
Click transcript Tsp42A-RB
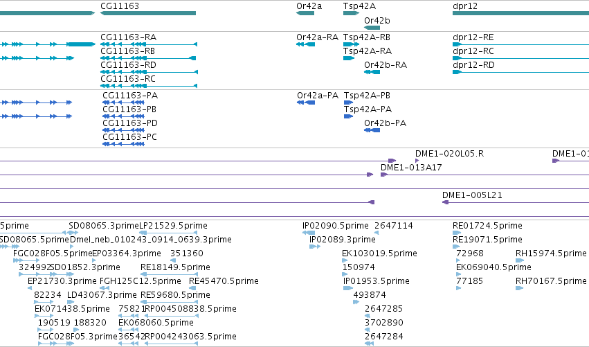pyautogui.click(x=366, y=37)
